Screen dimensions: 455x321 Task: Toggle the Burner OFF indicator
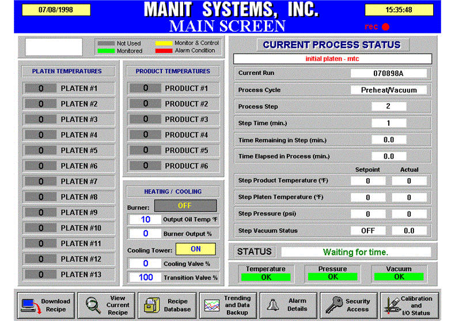pyautogui.click(x=184, y=206)
